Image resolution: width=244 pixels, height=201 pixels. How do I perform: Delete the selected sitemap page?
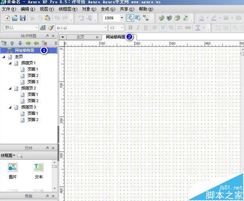click(44, 43)
